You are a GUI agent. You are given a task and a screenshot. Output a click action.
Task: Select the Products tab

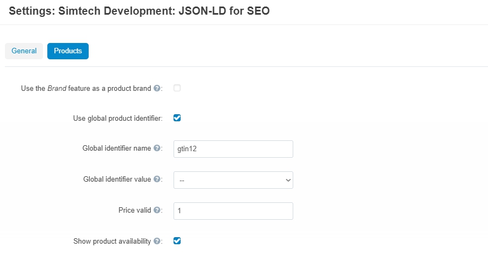tap(68, 51)
